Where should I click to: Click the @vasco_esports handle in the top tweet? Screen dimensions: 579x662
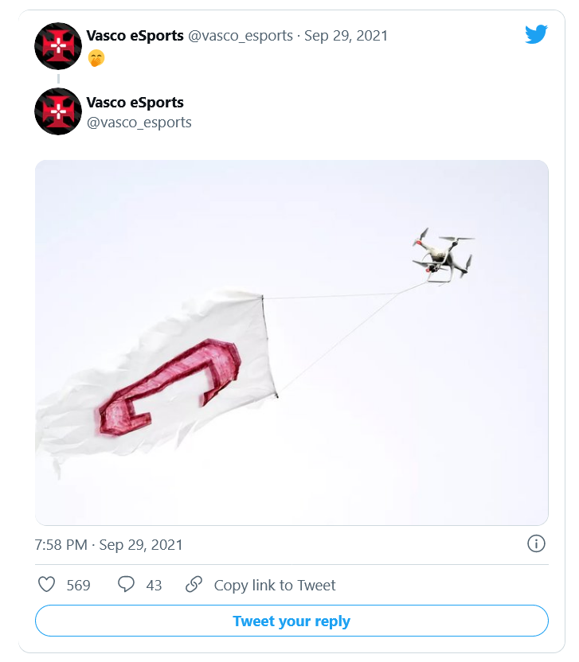pos(240,36)
